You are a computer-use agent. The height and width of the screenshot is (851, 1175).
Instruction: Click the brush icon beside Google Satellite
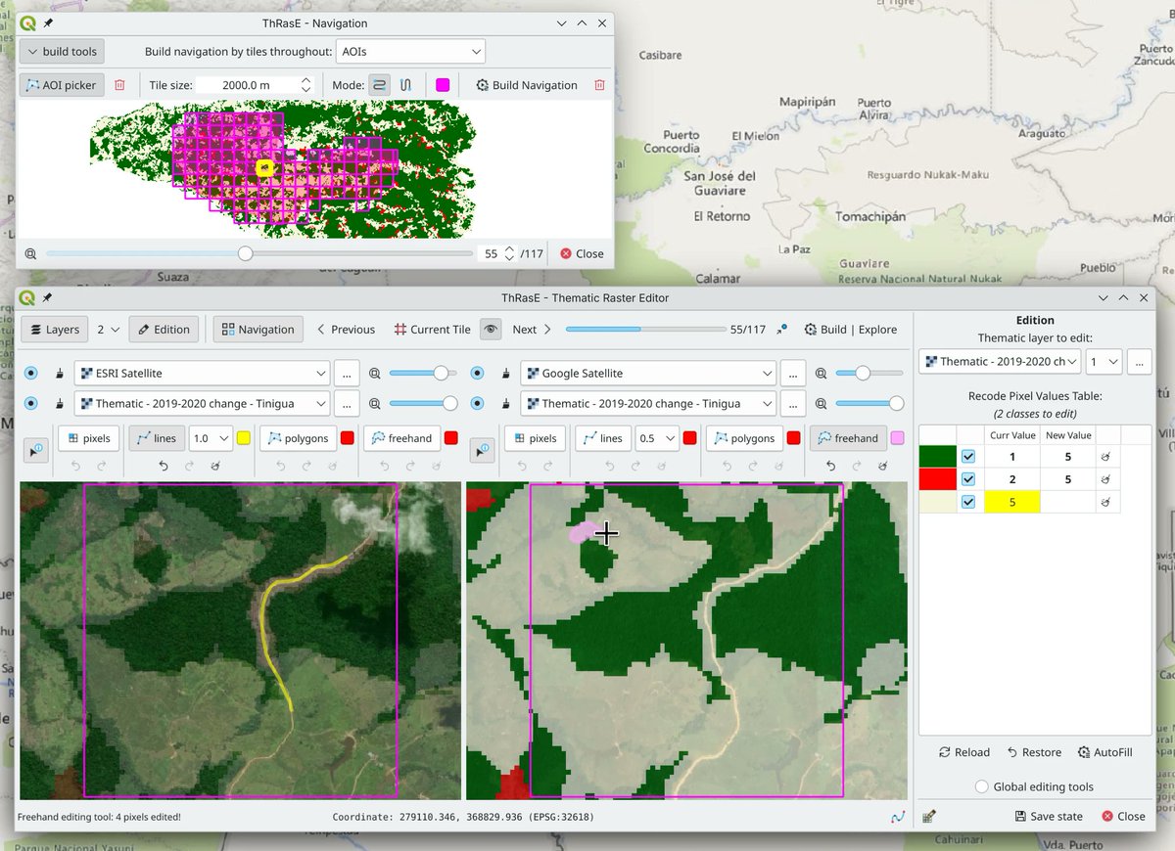pyautogui.click(x=505, y=374)
